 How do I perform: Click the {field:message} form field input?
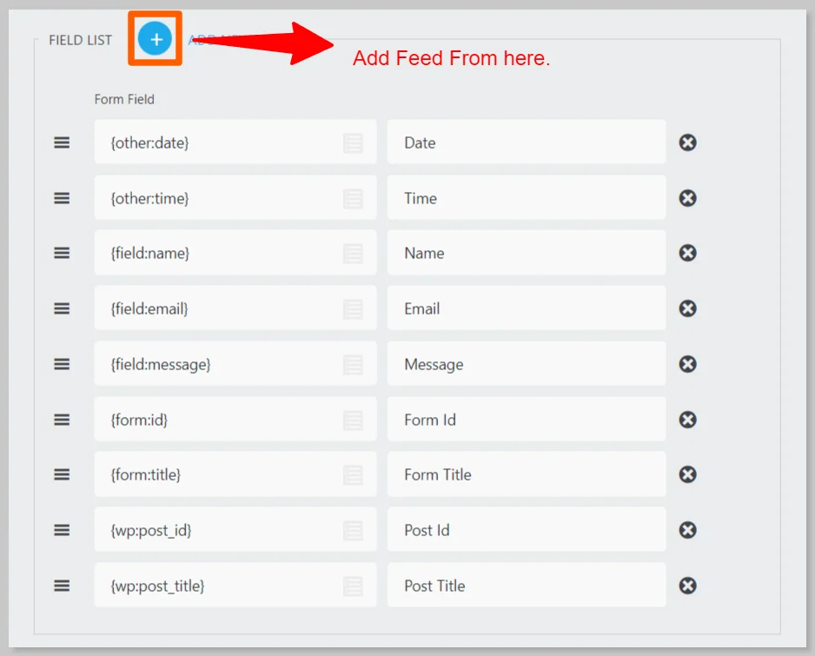click(217, 364)
